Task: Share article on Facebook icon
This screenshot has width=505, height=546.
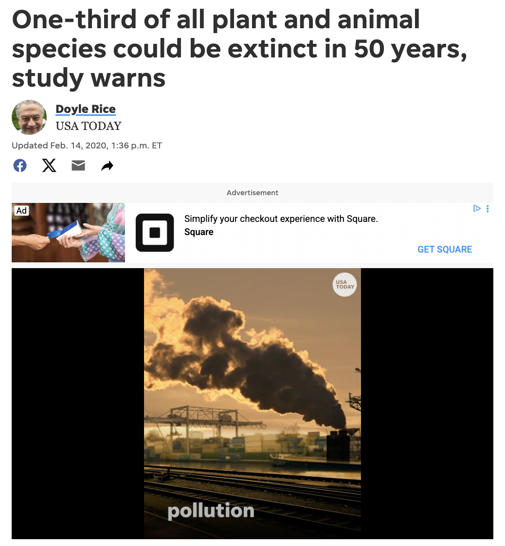Action: [20, 165]
